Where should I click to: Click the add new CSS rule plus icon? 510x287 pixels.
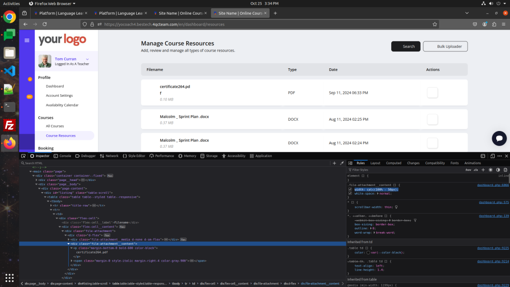483,170
